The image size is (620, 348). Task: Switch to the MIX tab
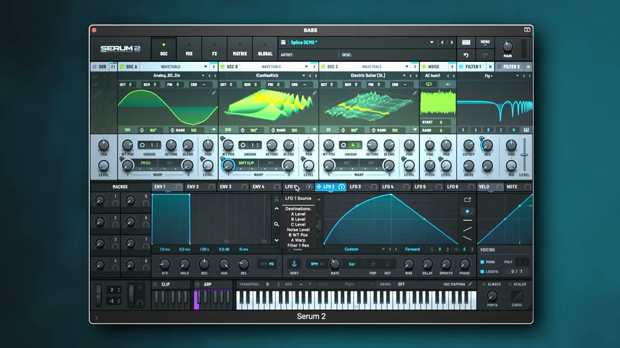point(189,48)
